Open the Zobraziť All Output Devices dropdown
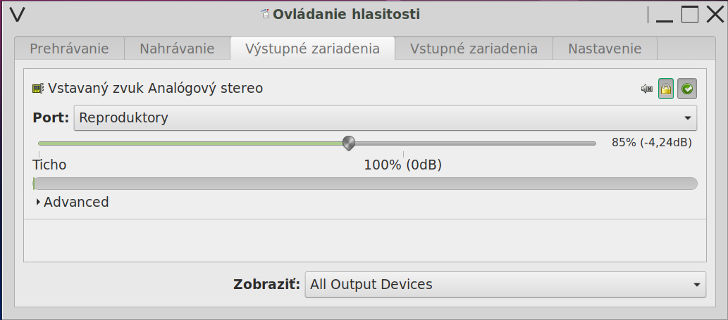This screenshot has height=320, width=728. coord(505,285)
